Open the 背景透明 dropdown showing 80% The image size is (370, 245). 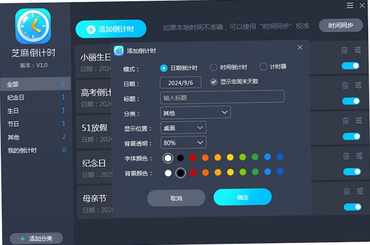point(183,143)
